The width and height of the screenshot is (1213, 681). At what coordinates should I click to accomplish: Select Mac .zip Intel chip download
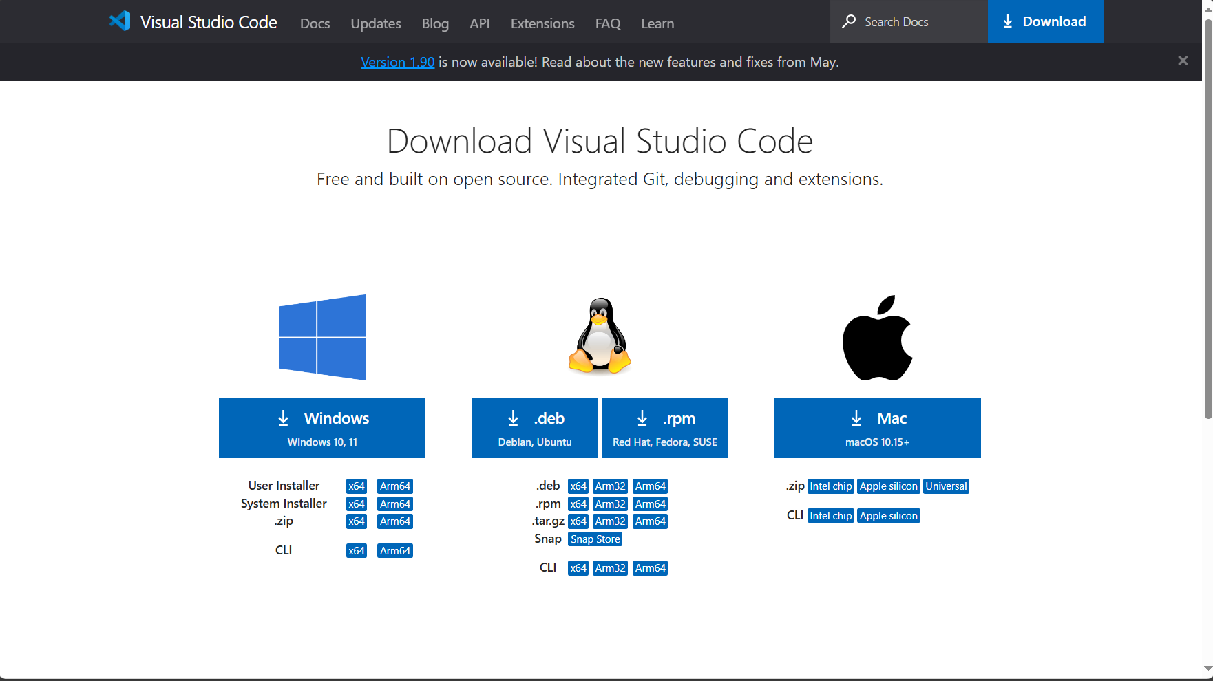(x=831, y=486)
